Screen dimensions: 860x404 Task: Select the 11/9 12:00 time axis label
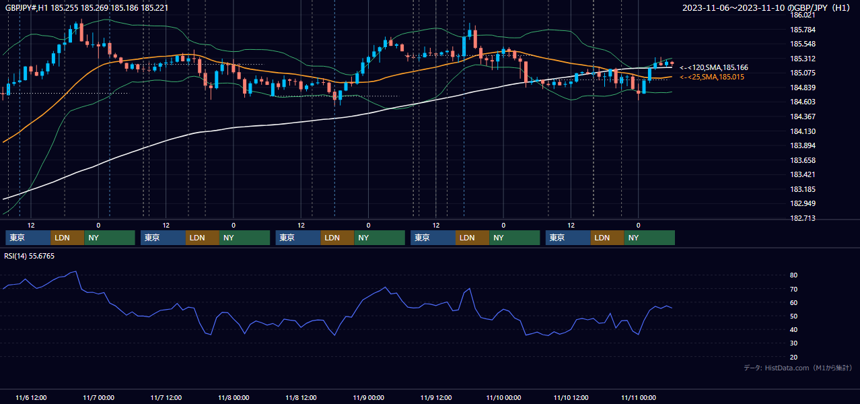[x=436, y=397]
